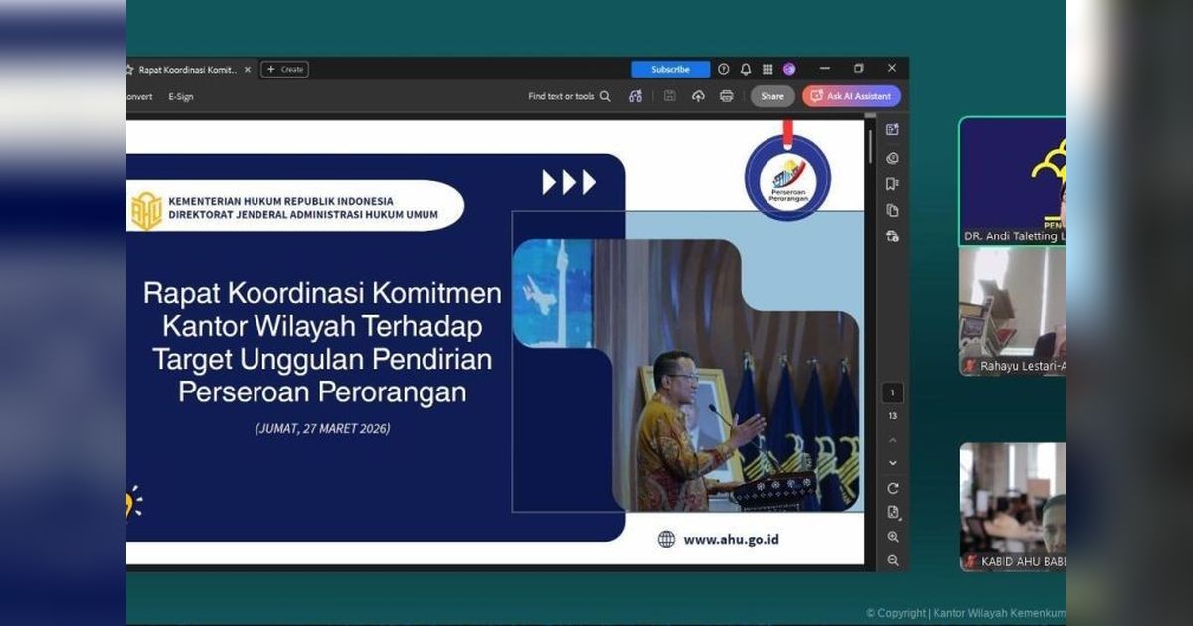This screenshot has width=1193, height=626.
Task: Save the PDF using the save icon
Action: click(669, 96)
